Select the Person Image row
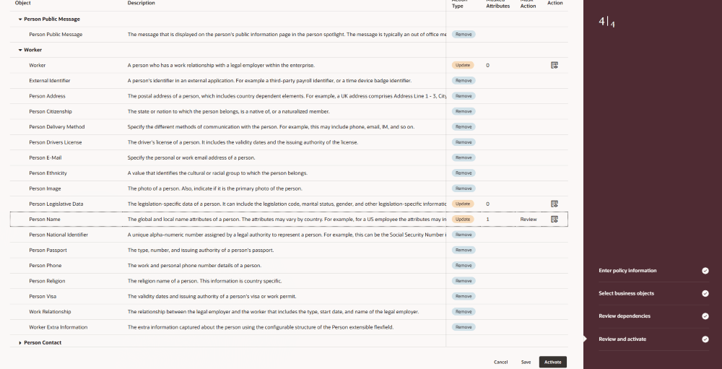The height and width of the screenshot is (369, 722). 289,188
